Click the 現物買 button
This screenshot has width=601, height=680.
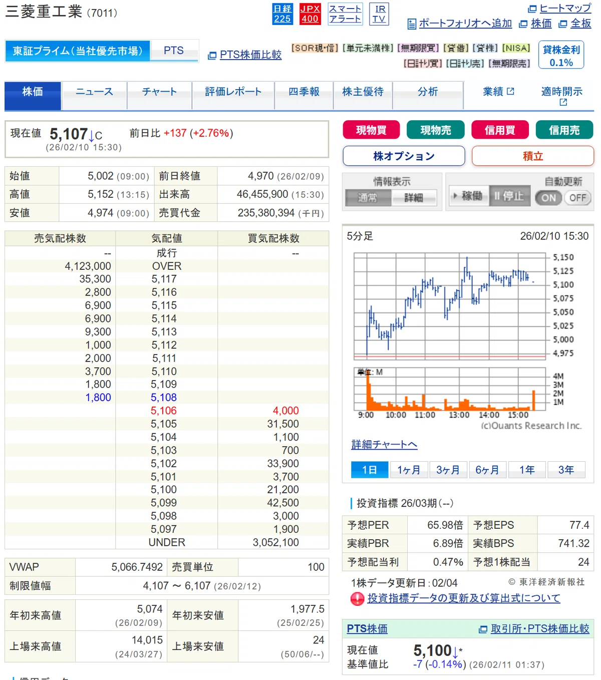click(371, 130)
